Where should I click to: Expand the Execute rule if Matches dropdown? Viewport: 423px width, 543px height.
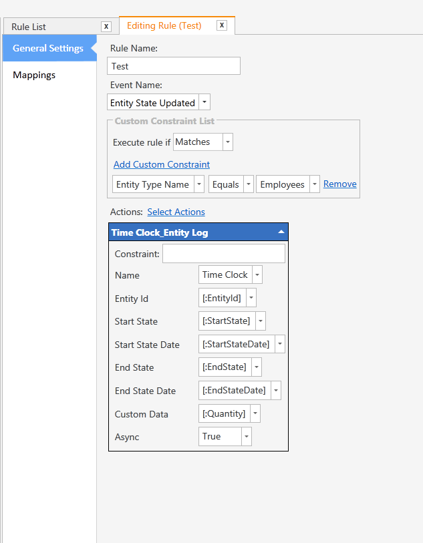pos(227,142)
